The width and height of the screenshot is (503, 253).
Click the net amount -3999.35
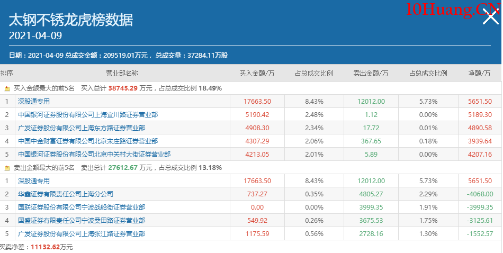pyautogui.click(x=480, y=207)
